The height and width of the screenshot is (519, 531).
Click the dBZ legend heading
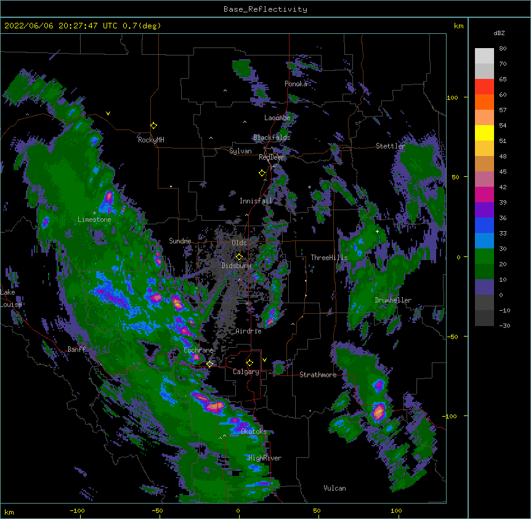pos(499,33)
